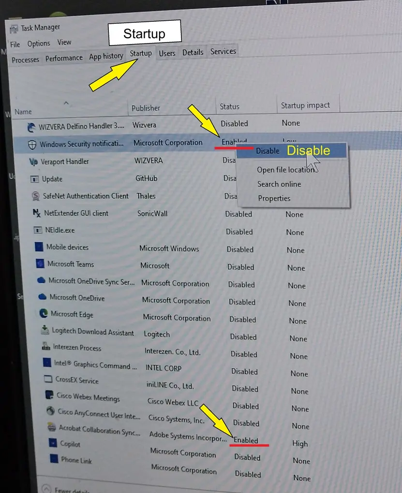Click the Microsoft Teams icon
402x493 pixels.
(x=40, y=263)
